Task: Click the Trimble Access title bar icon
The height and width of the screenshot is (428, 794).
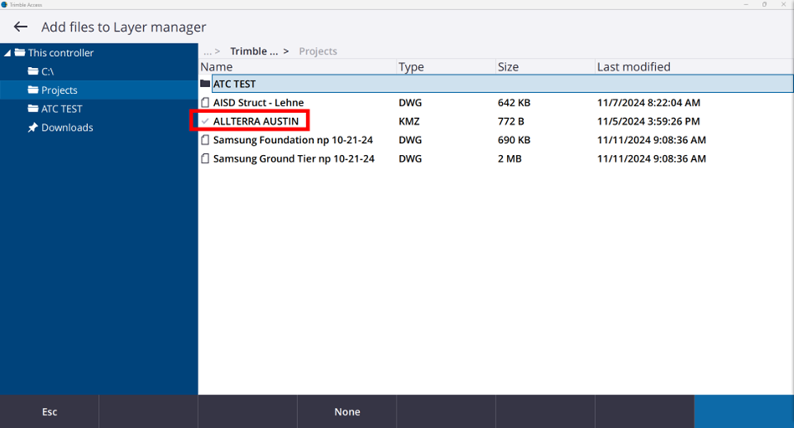Action: click(4, 4)
